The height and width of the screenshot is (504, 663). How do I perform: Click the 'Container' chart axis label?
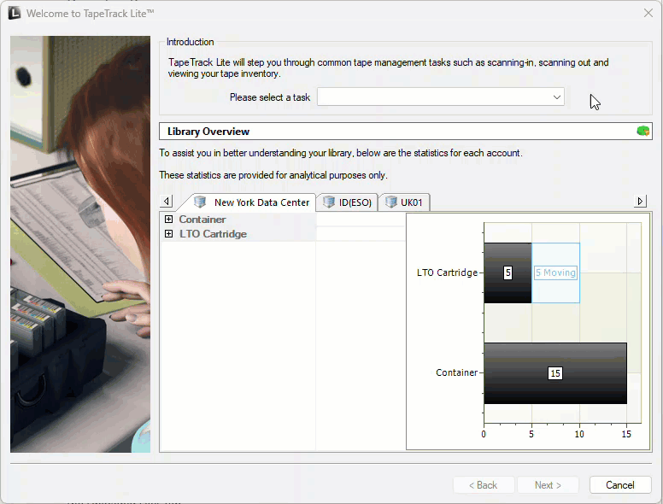[x=456, y=372]
